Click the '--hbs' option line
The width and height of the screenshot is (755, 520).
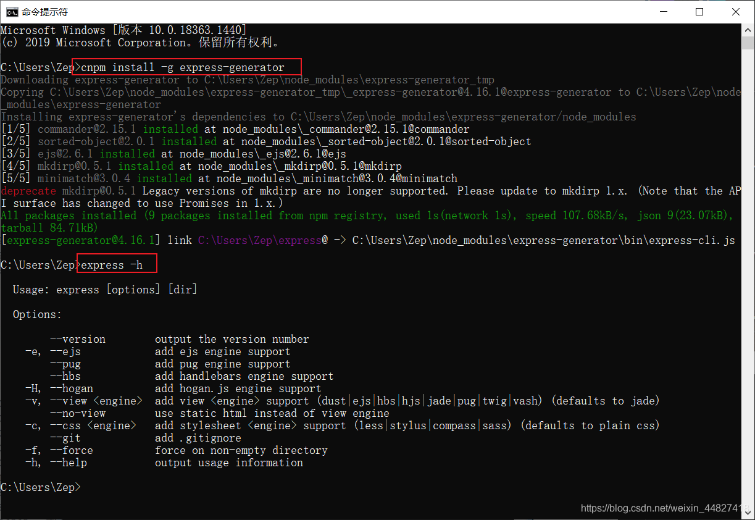point(191,376)
